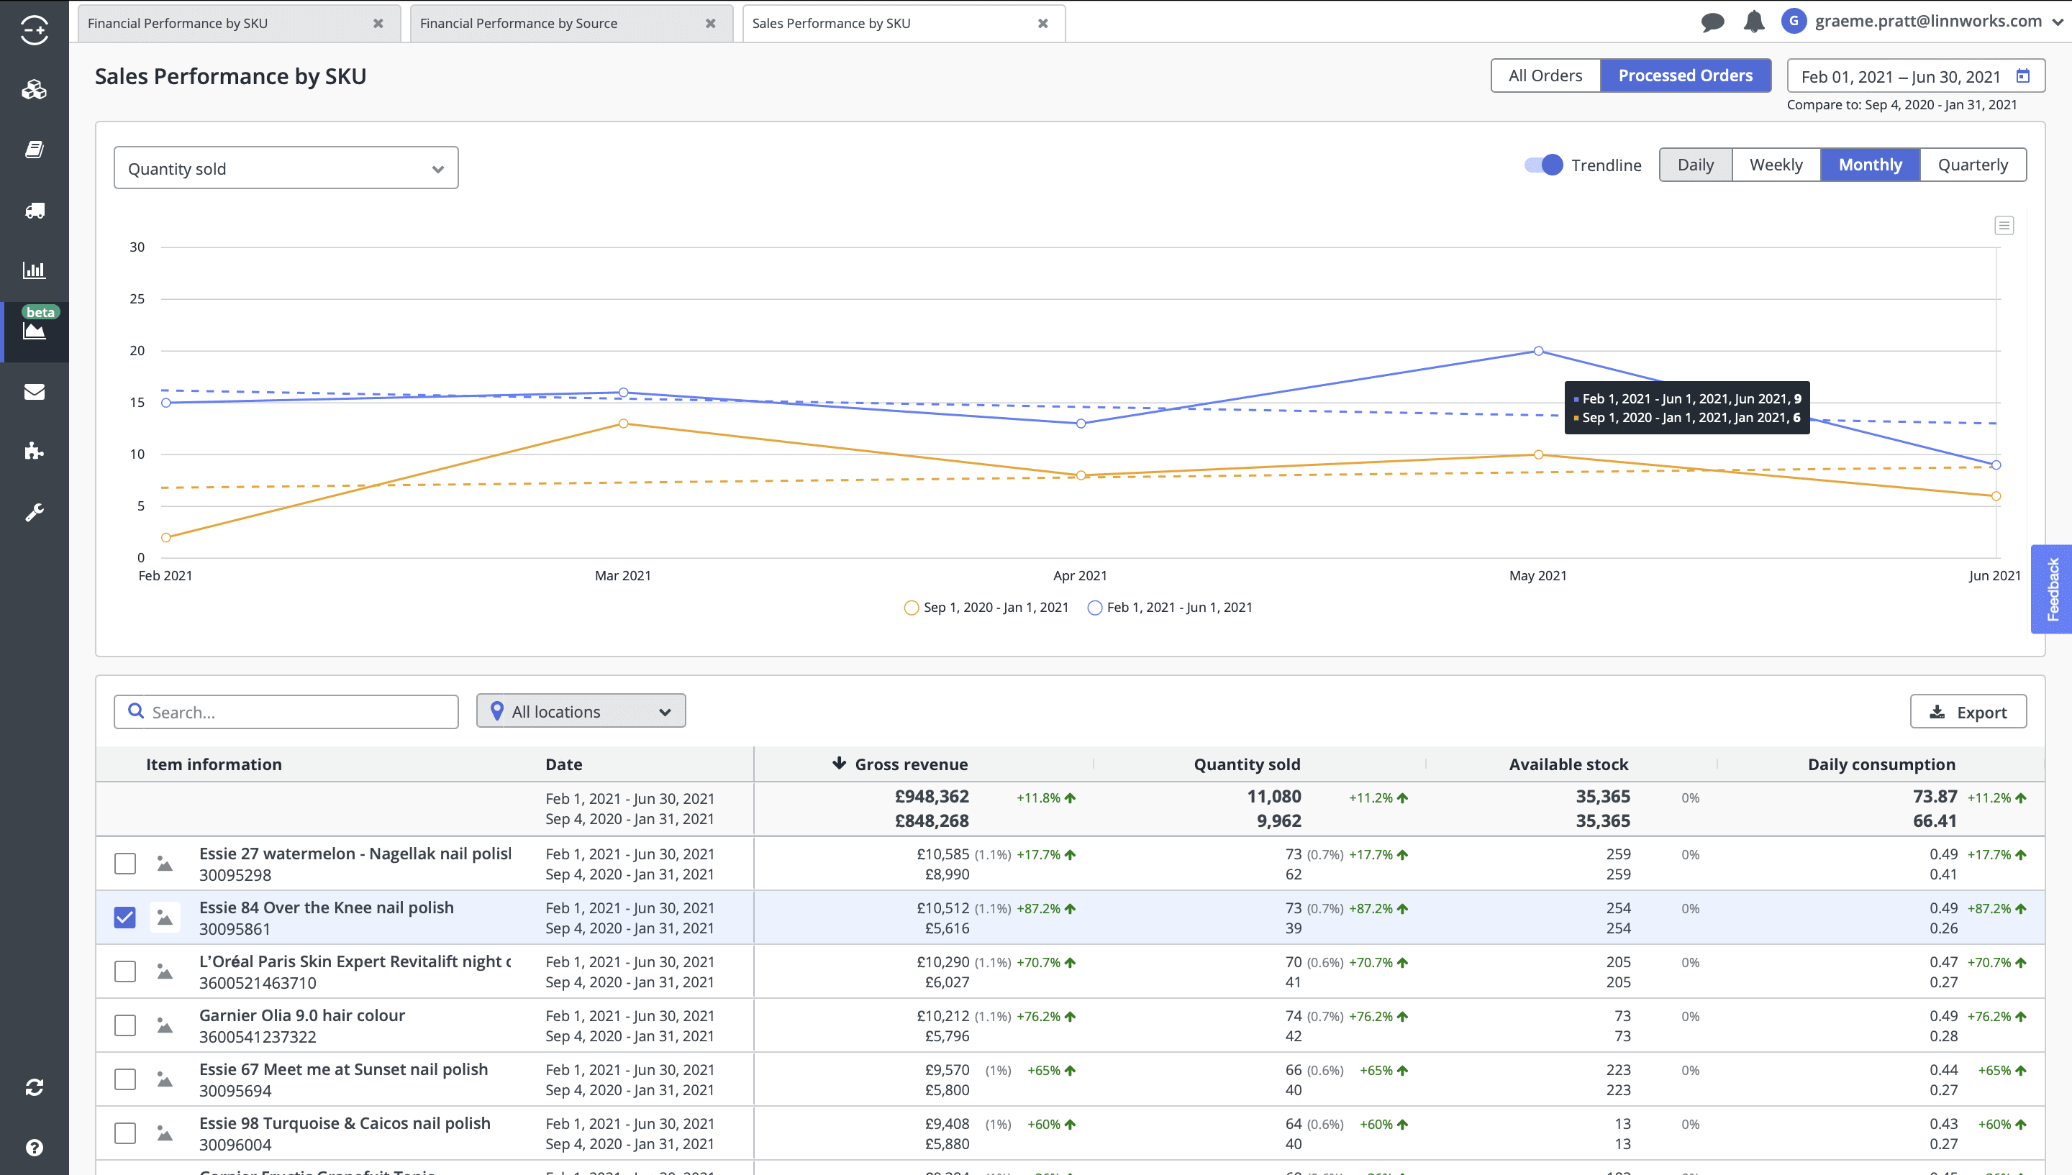Viewport: 2072px width, 1175px height.
Task: Open the Dashboards bar chart sidebar icon
Action: tap(34, 270)
